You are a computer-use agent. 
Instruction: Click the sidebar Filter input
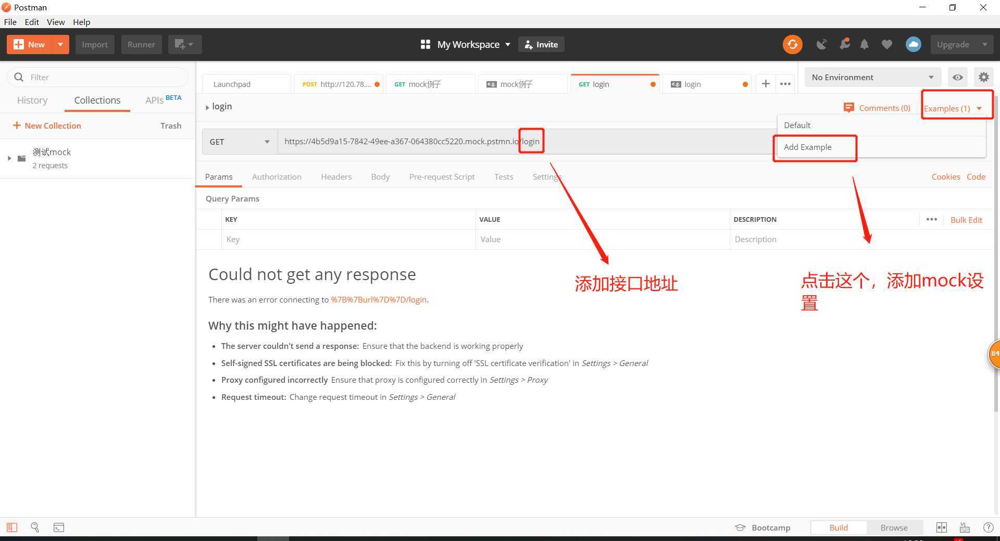[x=97, y=77]
